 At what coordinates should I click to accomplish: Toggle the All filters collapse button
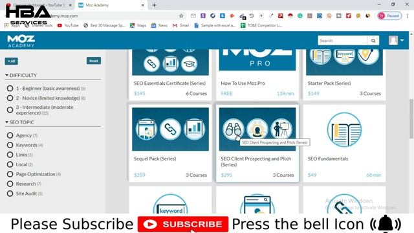click(12, 61)
